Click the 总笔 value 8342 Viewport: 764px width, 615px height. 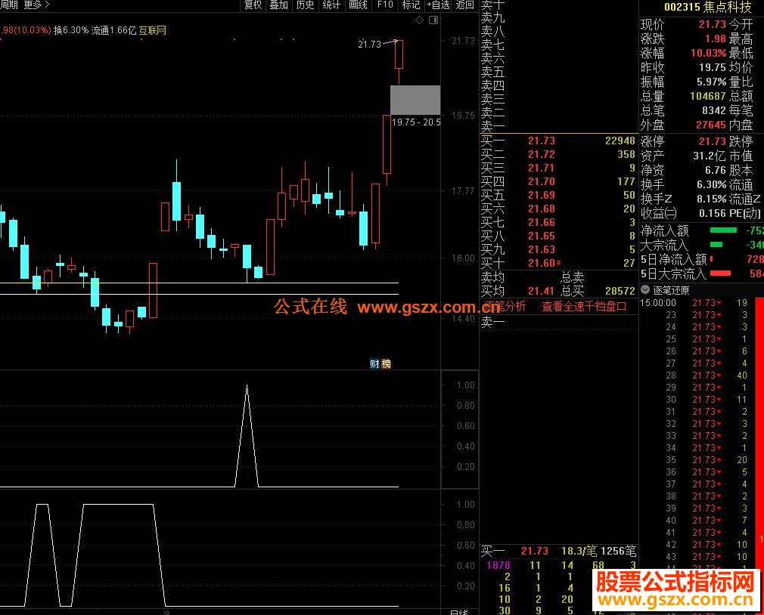(714, 110)
